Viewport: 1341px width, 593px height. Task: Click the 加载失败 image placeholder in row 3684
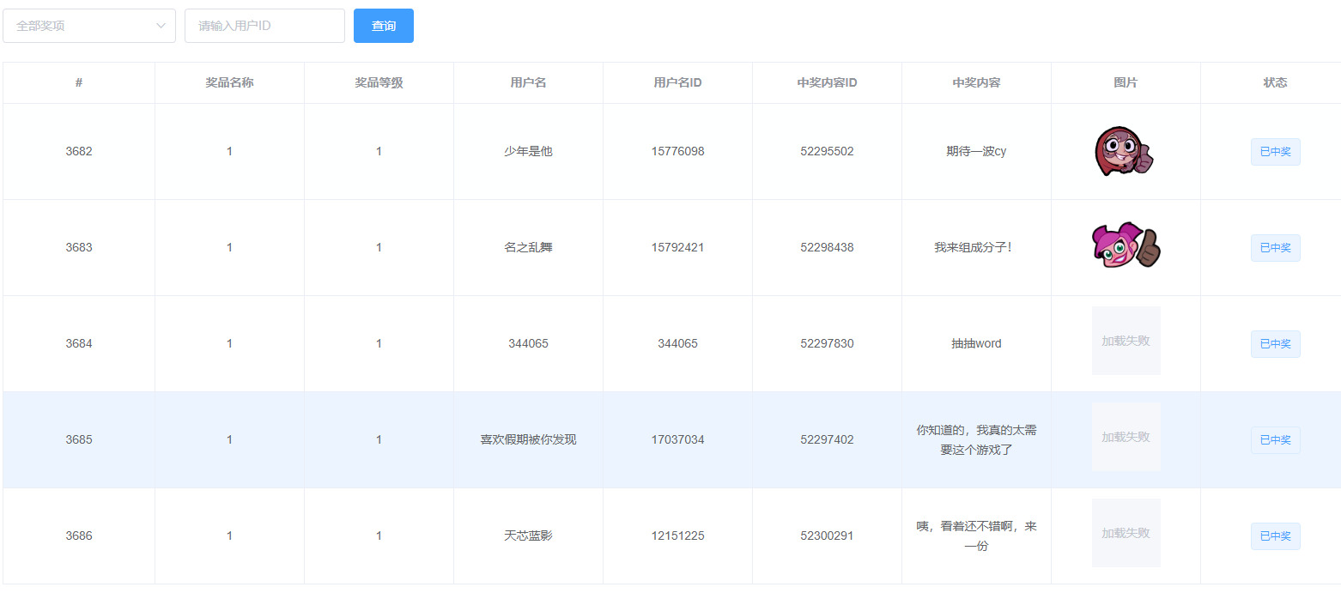pos(1126,341)
